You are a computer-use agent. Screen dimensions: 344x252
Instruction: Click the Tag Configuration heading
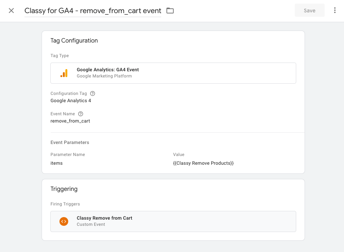(x=74, y=41)
